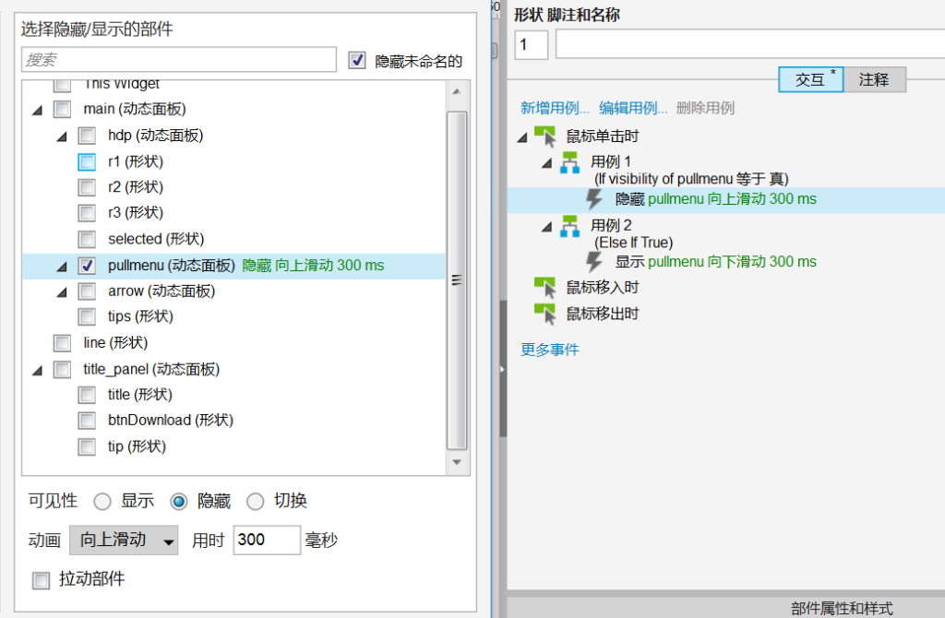Uncheck the pullmenu (动态面板) checkbox
The image size is (945, 618).
tap(87, 266)
